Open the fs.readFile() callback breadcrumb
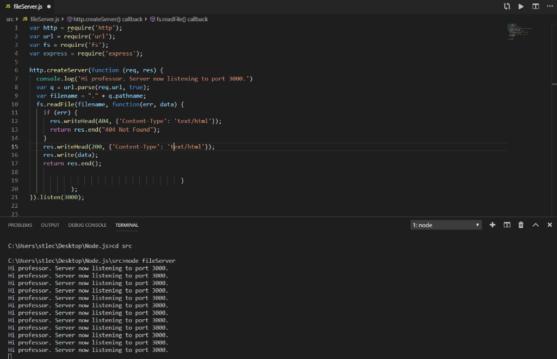Image resolution: width=557 pixels, height=359 pixels. [x=182, y=19]
